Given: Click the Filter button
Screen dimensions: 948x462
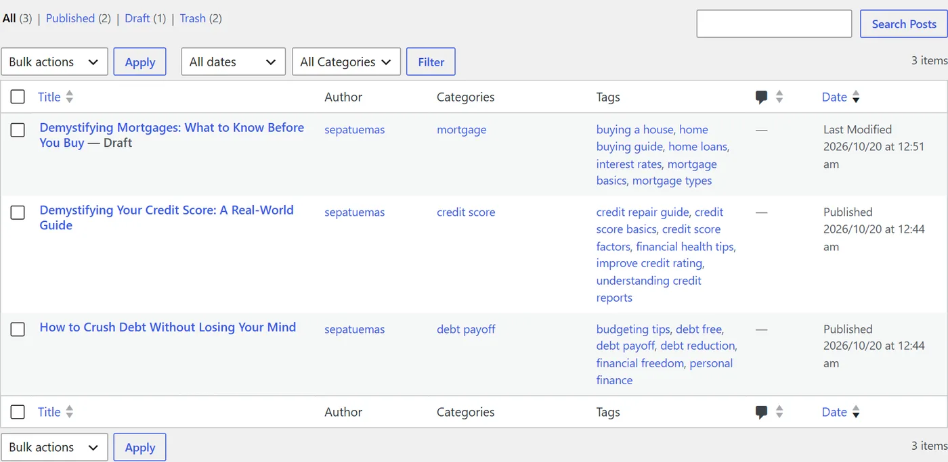Looking at the screenshot, I should [x=431, y=62].
